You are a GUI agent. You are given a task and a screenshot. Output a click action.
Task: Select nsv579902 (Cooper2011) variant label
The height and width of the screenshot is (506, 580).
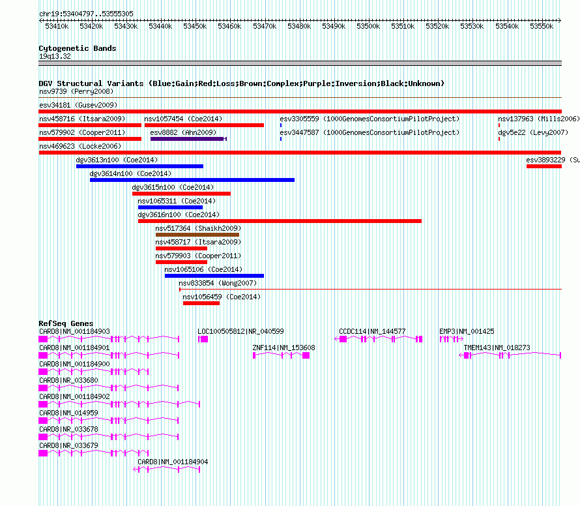coord(82,132)
